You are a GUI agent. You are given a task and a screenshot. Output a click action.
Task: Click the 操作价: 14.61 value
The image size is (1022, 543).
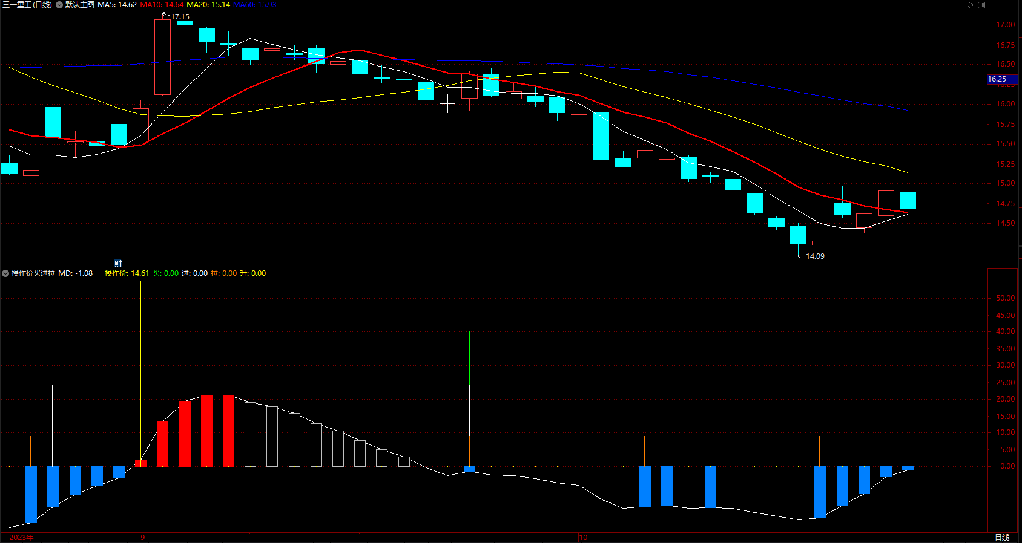(127, 273)
